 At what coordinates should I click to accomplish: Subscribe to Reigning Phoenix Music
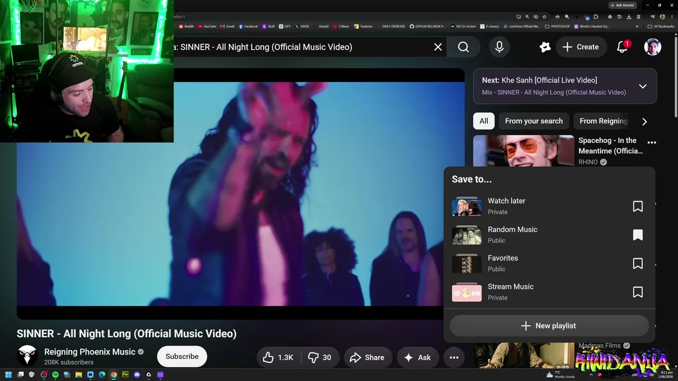coord(182,357)
